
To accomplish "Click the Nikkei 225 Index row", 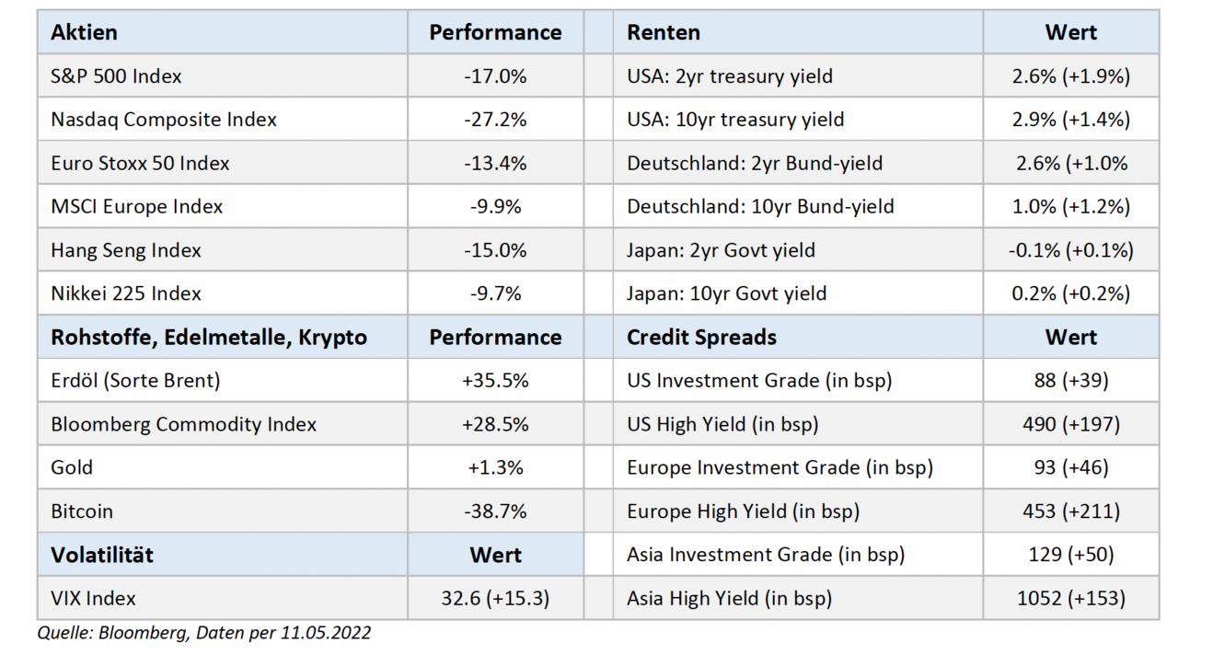I will (x=125, y=294).
